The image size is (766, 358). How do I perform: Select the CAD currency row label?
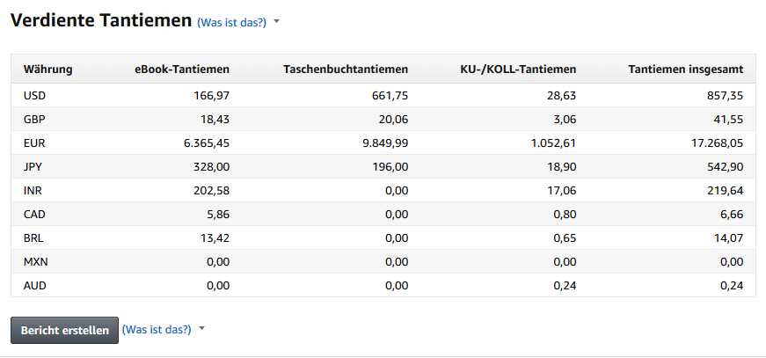[x=35, y=213]
